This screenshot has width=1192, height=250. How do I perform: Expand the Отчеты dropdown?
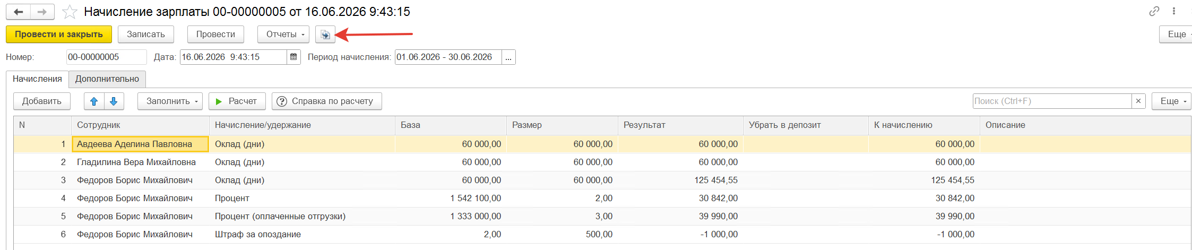click(283, 35)
